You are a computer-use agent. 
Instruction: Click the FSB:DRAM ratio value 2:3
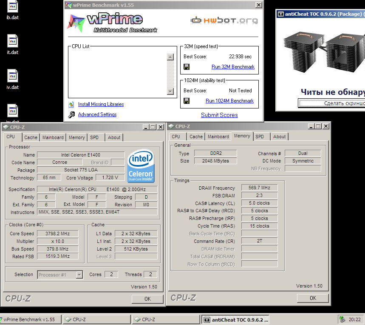click(x=259, y=195)
